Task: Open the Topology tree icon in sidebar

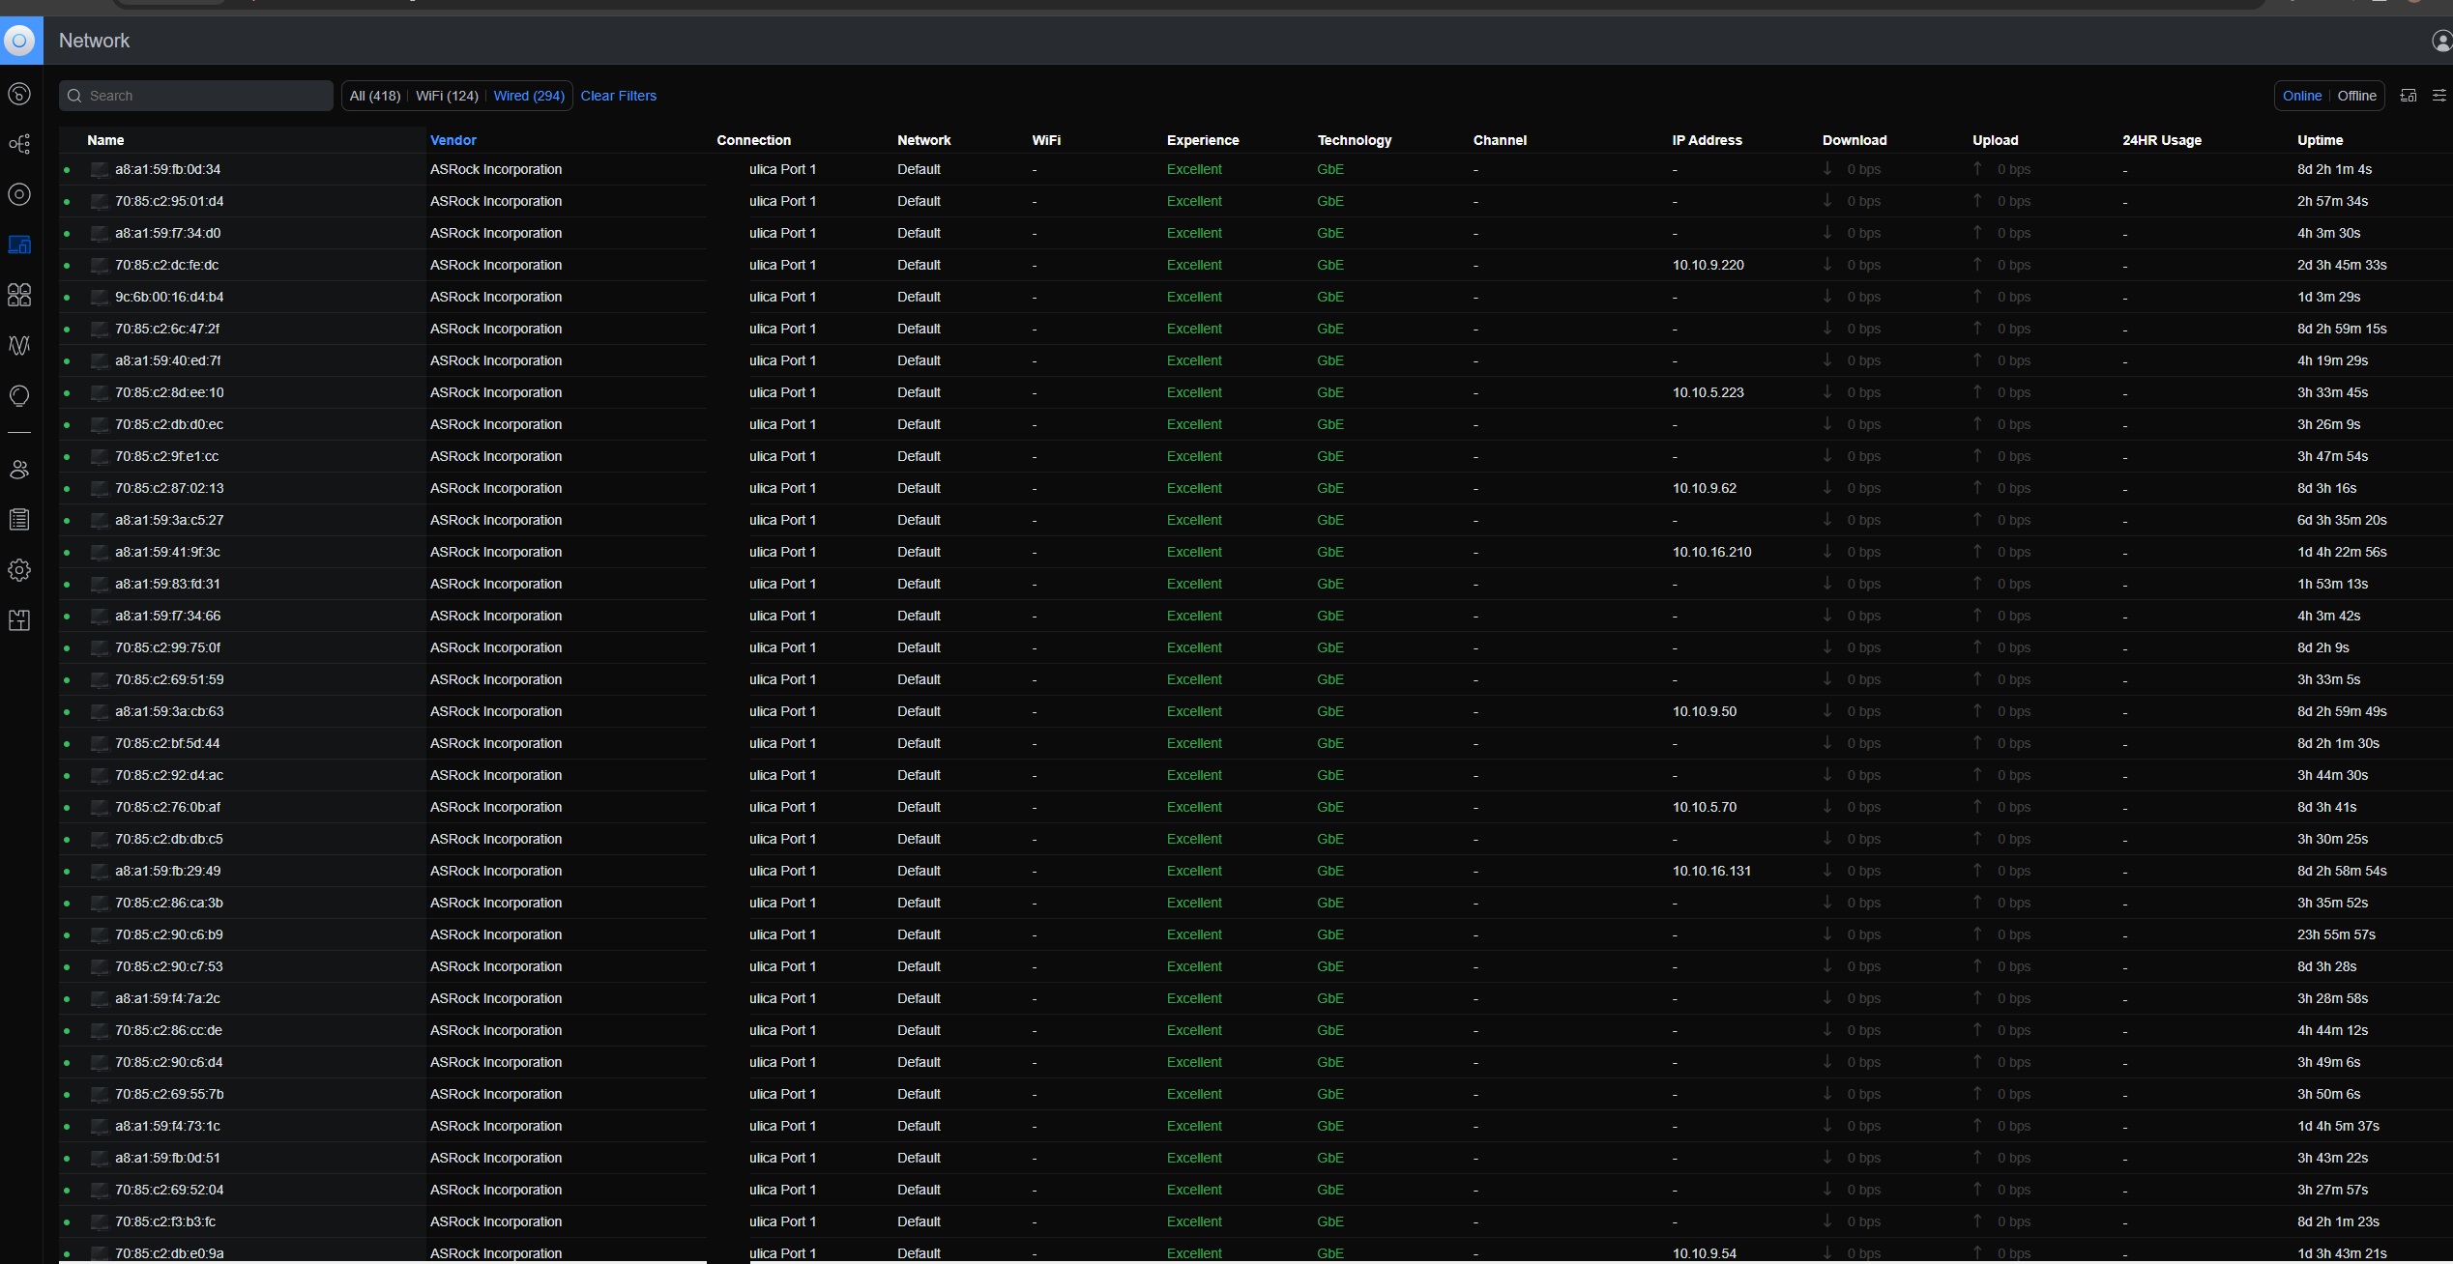Action: click(x=19, y=144)
